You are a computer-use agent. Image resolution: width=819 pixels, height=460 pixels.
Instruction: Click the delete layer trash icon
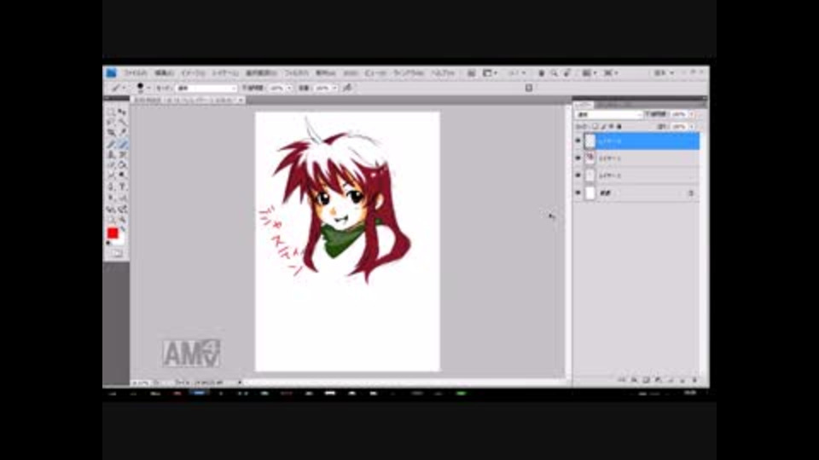tap(694, 380)
